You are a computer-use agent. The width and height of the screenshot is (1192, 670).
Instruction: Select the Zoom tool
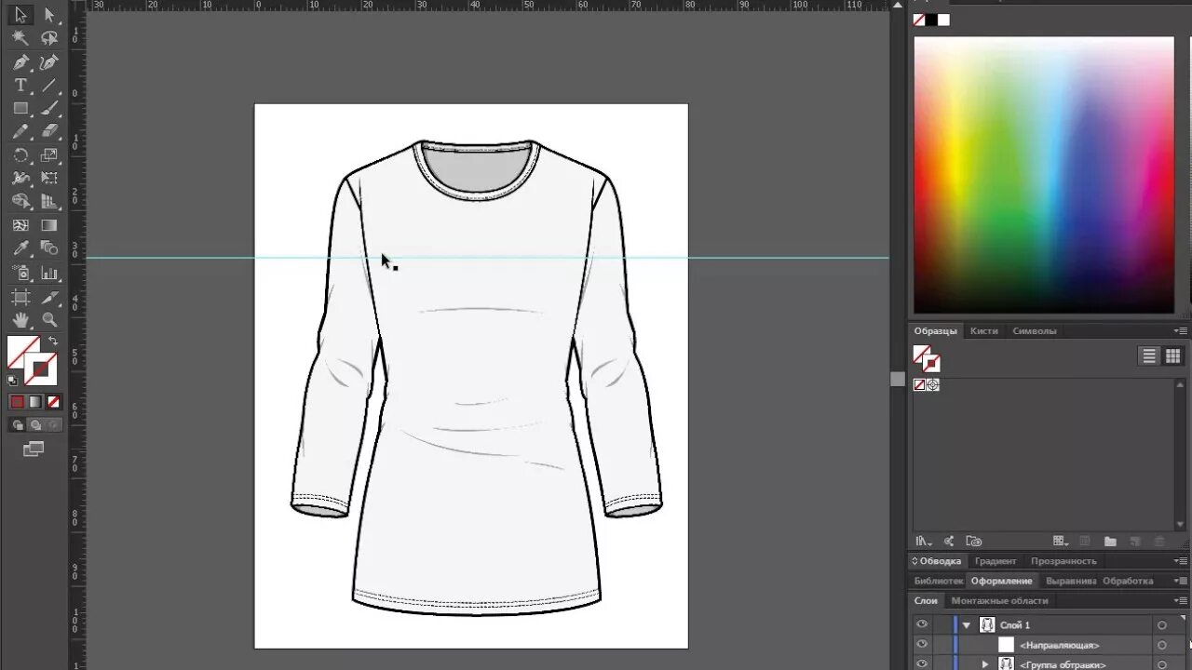tap(49, 320)
